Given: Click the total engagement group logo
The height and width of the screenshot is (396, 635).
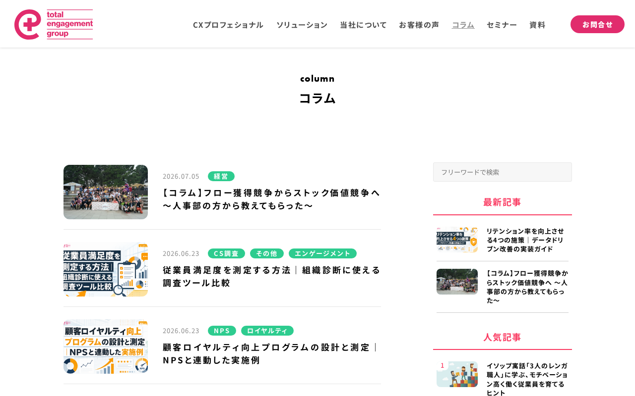Looking at the screenshot, I should click(x=54, y=24).
